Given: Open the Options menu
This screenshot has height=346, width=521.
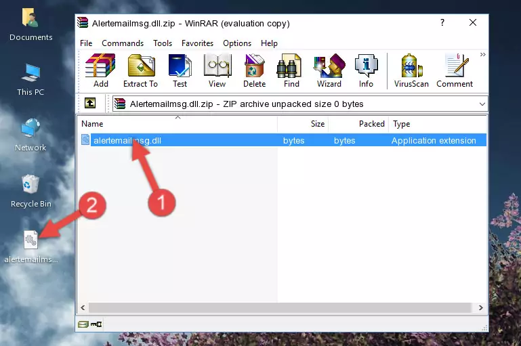Looking at the screenshot, I should point(237,43).
